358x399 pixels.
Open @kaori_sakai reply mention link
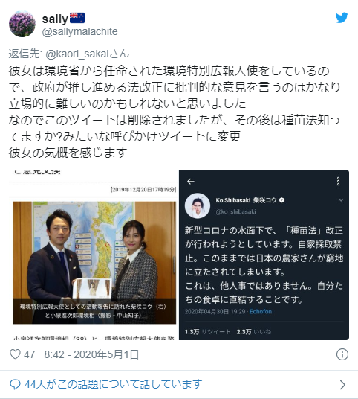click(88, 54)
